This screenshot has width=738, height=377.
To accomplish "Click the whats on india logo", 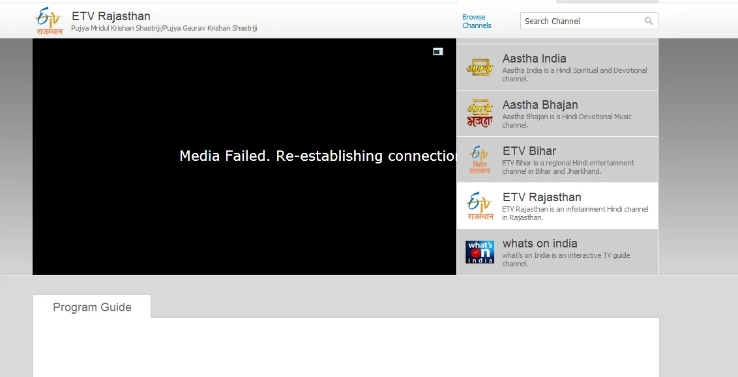I will pyautogui.click(x=480, y=252).
